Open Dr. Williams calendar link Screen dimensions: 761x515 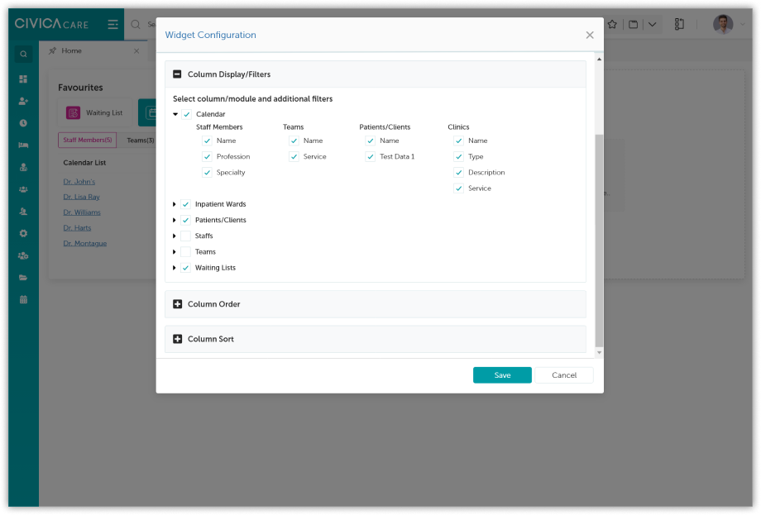(82, 212)
